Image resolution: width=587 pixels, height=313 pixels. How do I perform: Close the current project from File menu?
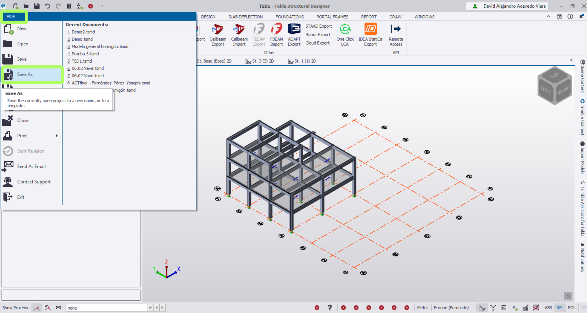coord(32,121)
